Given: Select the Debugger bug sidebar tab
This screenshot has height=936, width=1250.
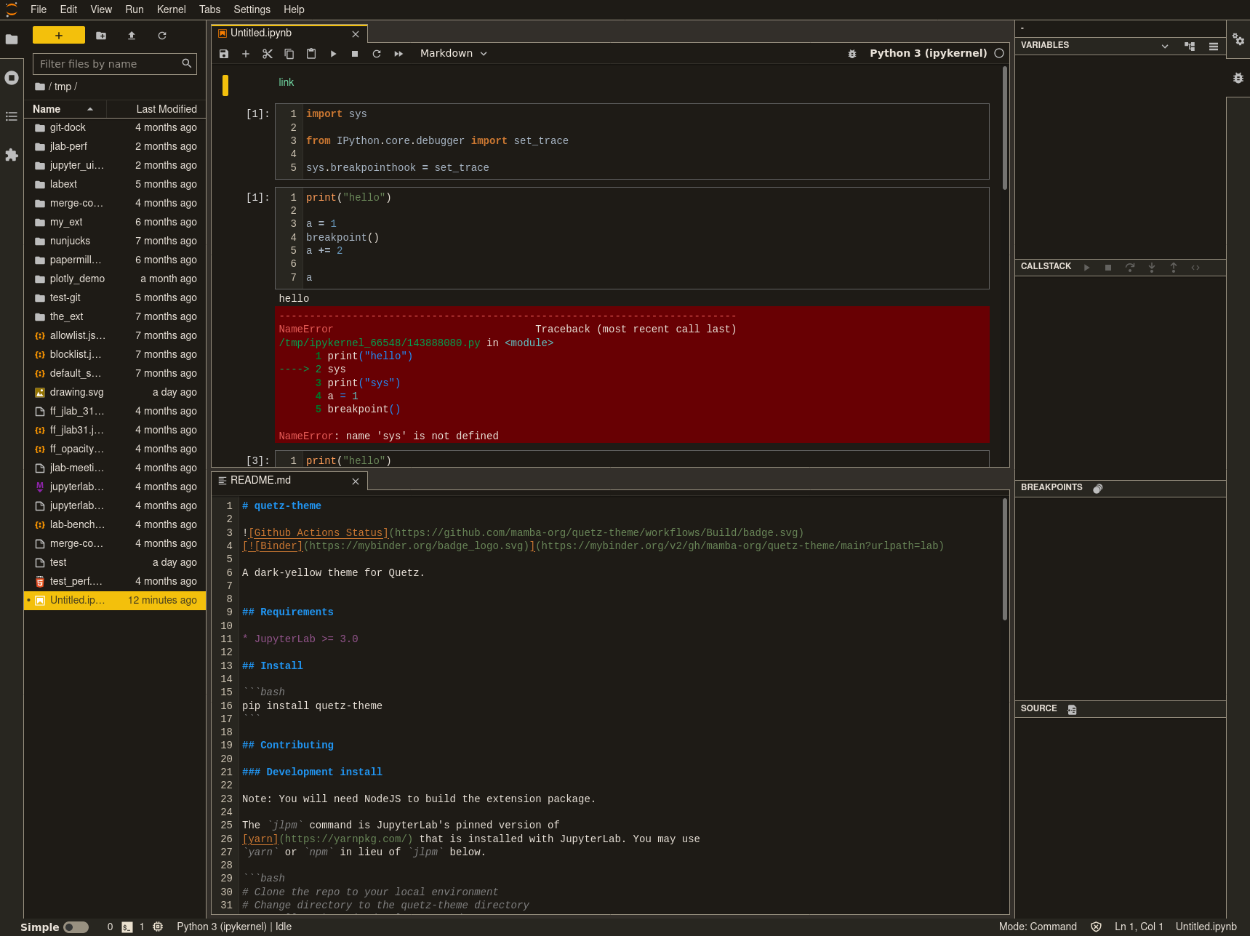Looking at the screenshot, I should 1238,78.
